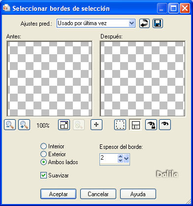Uncheck the Suavizar checkbox
The image size is (193, 206).
43,175
